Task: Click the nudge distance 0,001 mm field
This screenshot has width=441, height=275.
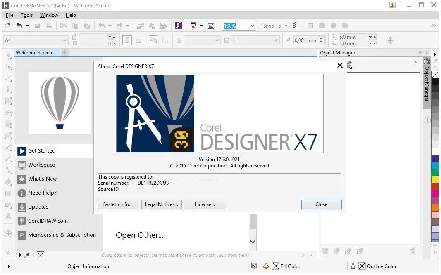Action: coord(306,40)
